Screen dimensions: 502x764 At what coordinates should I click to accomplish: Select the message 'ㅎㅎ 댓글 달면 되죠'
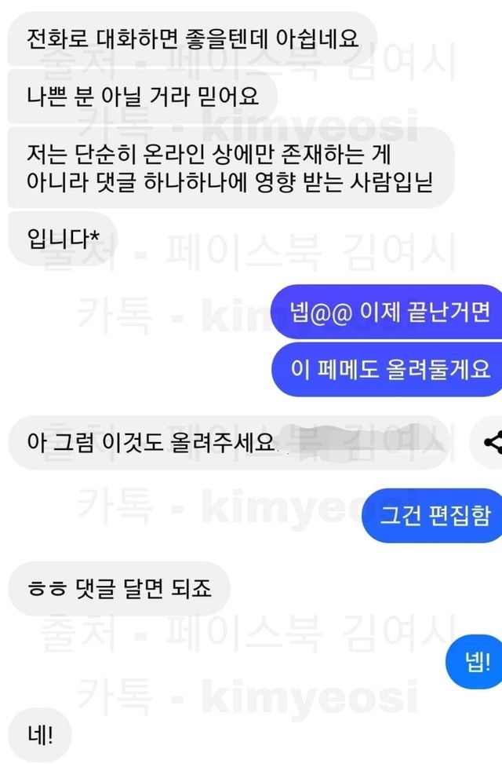(119, 589)
